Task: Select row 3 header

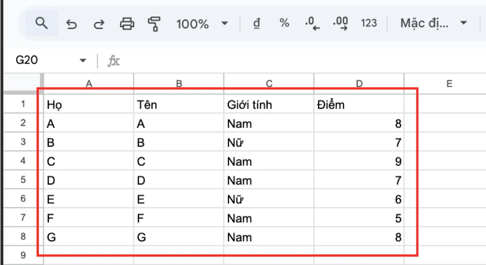Action: [x=23, y=142]
